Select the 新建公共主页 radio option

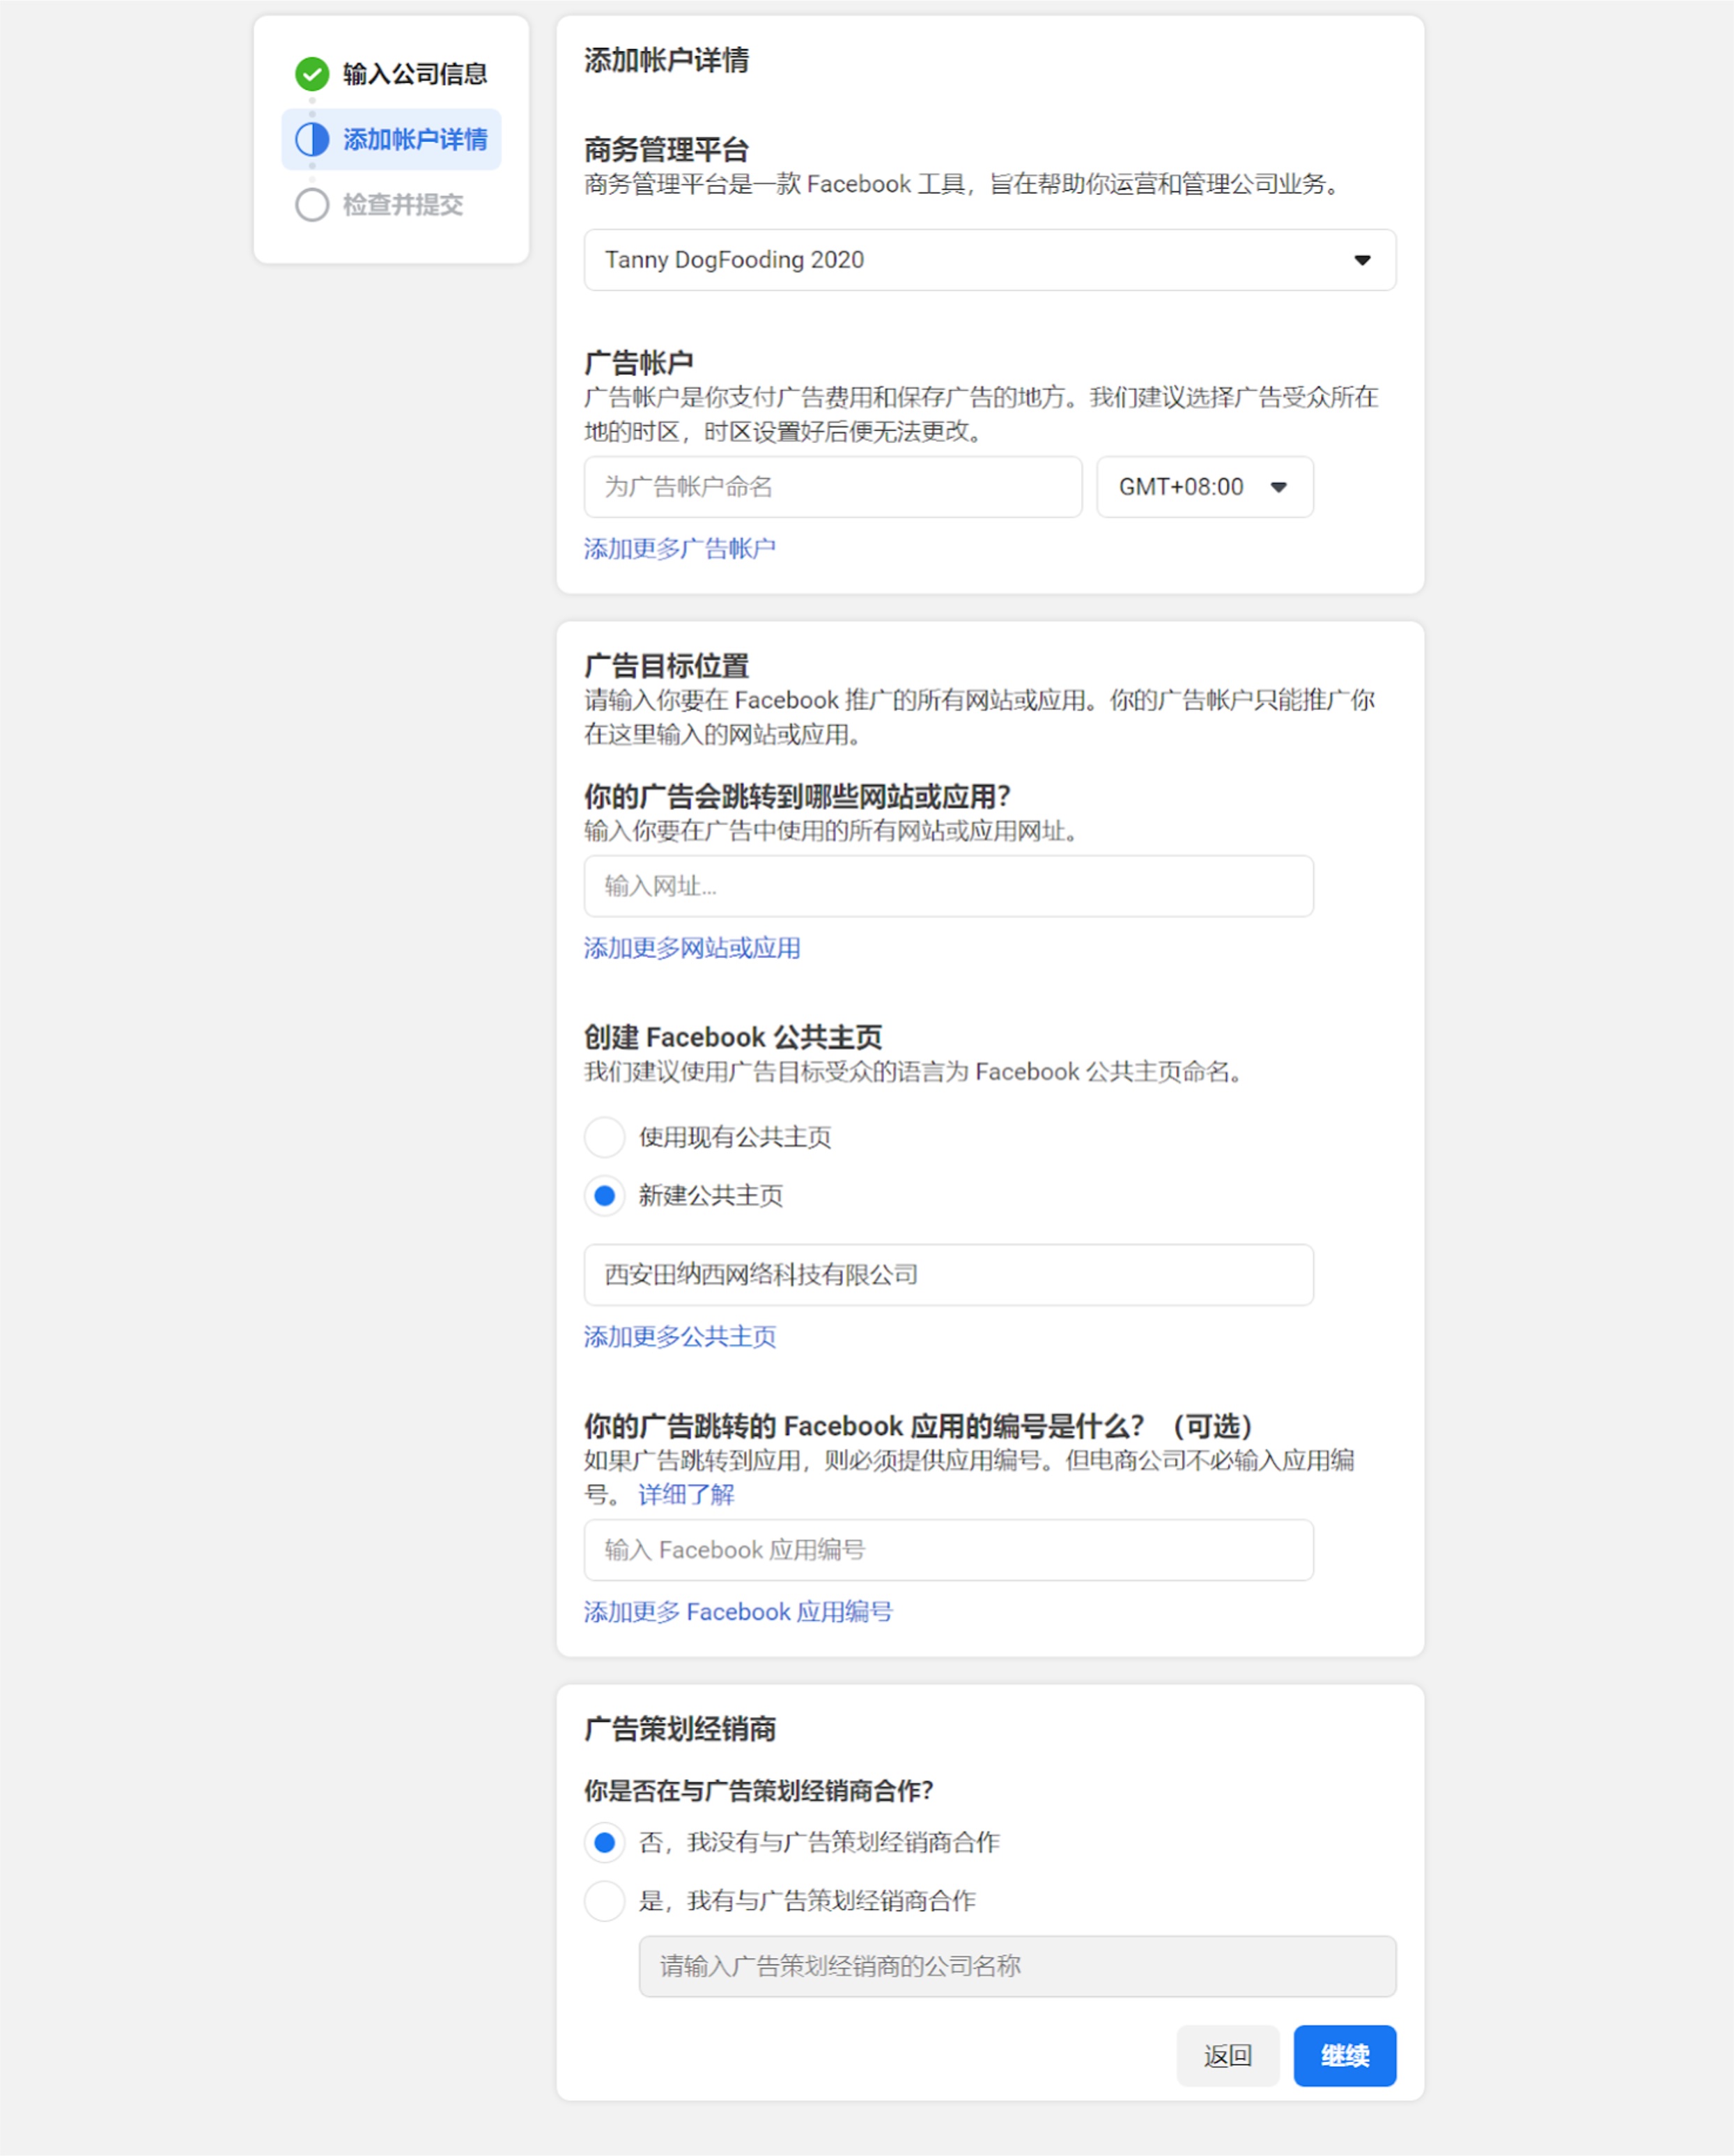coord(604,1196)
